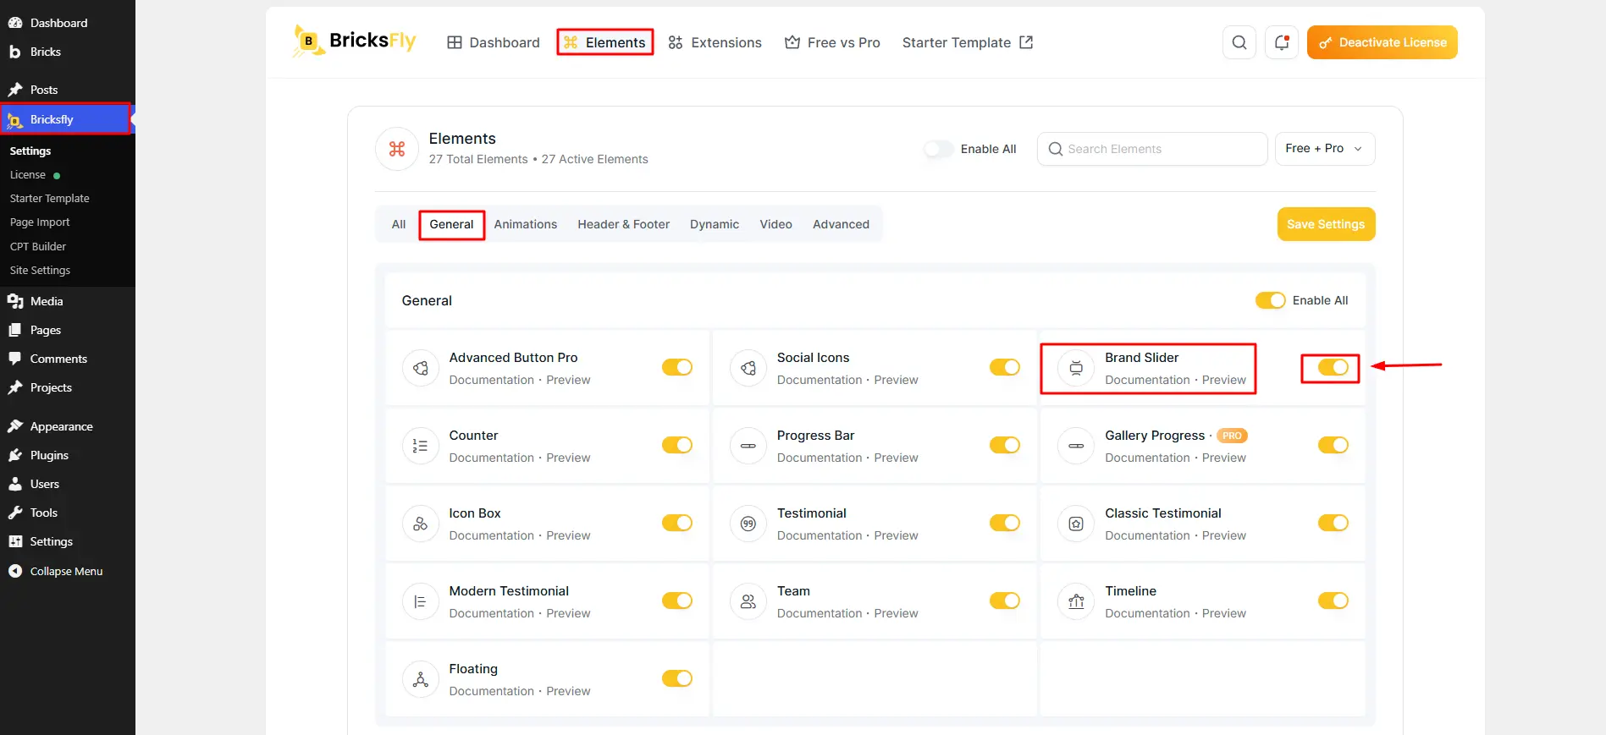1606x735 pixels.
Task: Click the Brand Slider element icon
Action: [x=1076, y=368]
